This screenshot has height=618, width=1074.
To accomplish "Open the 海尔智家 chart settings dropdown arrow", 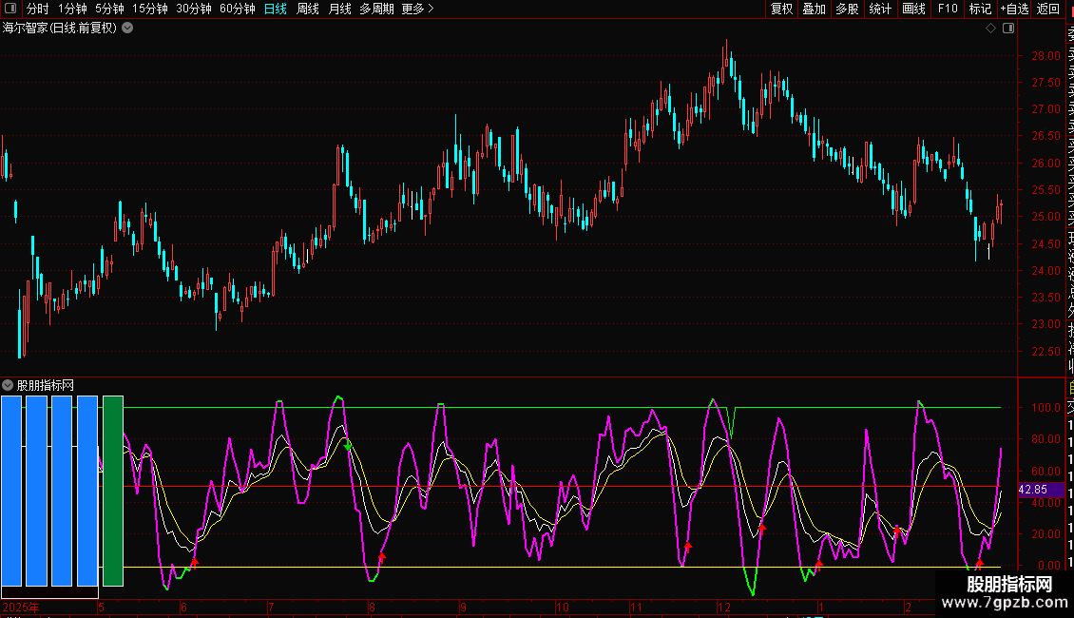I will (127, 28).
